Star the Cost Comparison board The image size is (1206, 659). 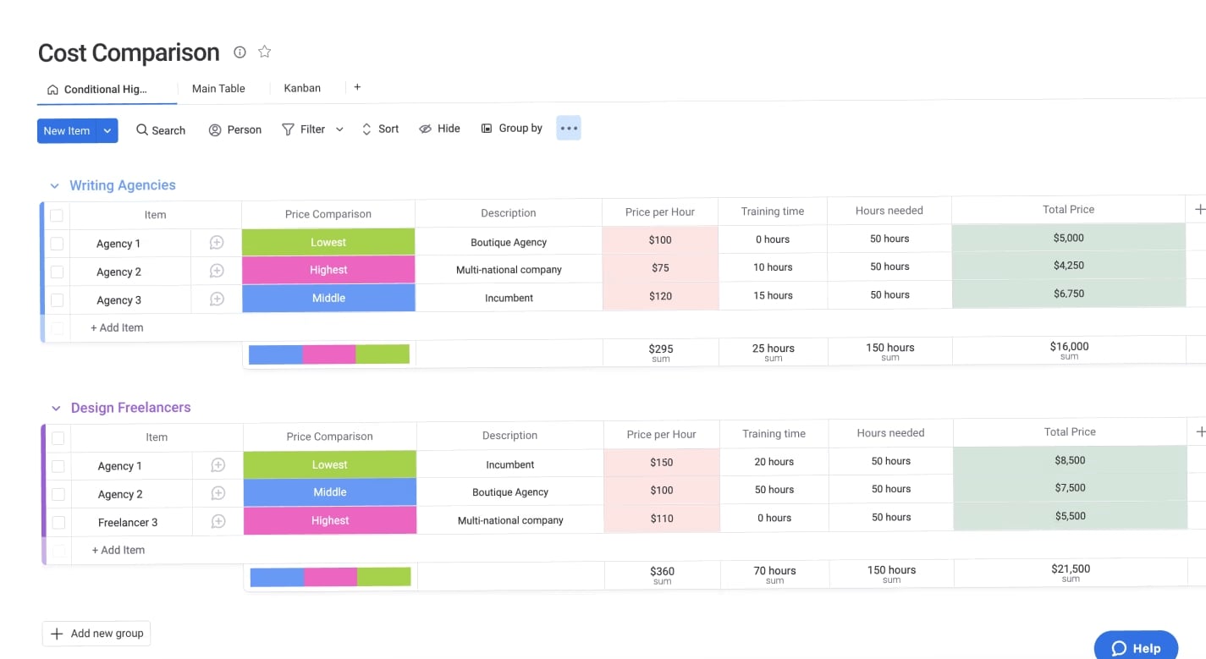[x=264, y=52]
